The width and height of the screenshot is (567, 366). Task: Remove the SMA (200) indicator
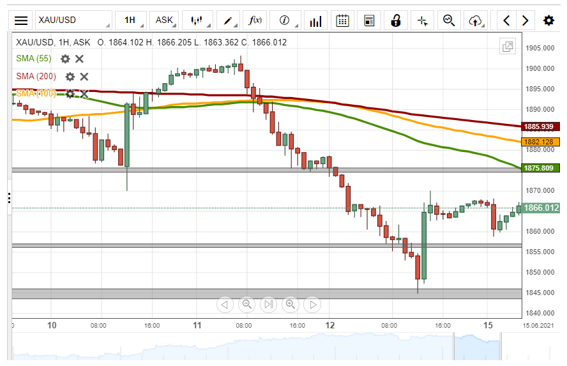coord(84,77)
